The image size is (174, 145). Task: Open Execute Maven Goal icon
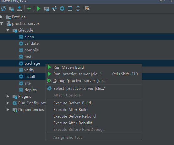click(46, 9)
